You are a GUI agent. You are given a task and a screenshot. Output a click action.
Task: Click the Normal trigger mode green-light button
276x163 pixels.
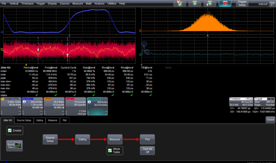point(194,3)
